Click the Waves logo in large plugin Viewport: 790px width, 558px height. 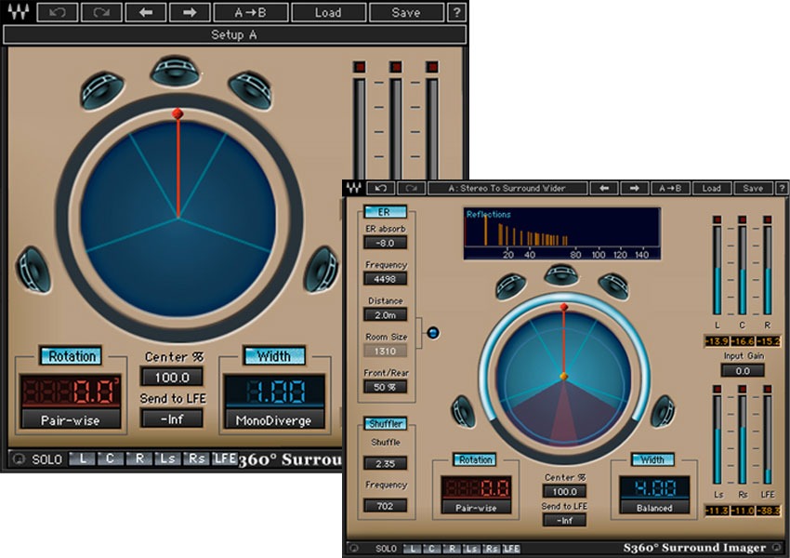tap(19, 11)
